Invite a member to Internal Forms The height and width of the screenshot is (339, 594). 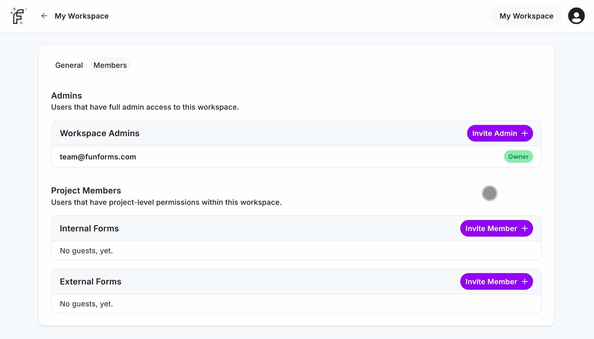pyautogui.click(x=496, y=229)
